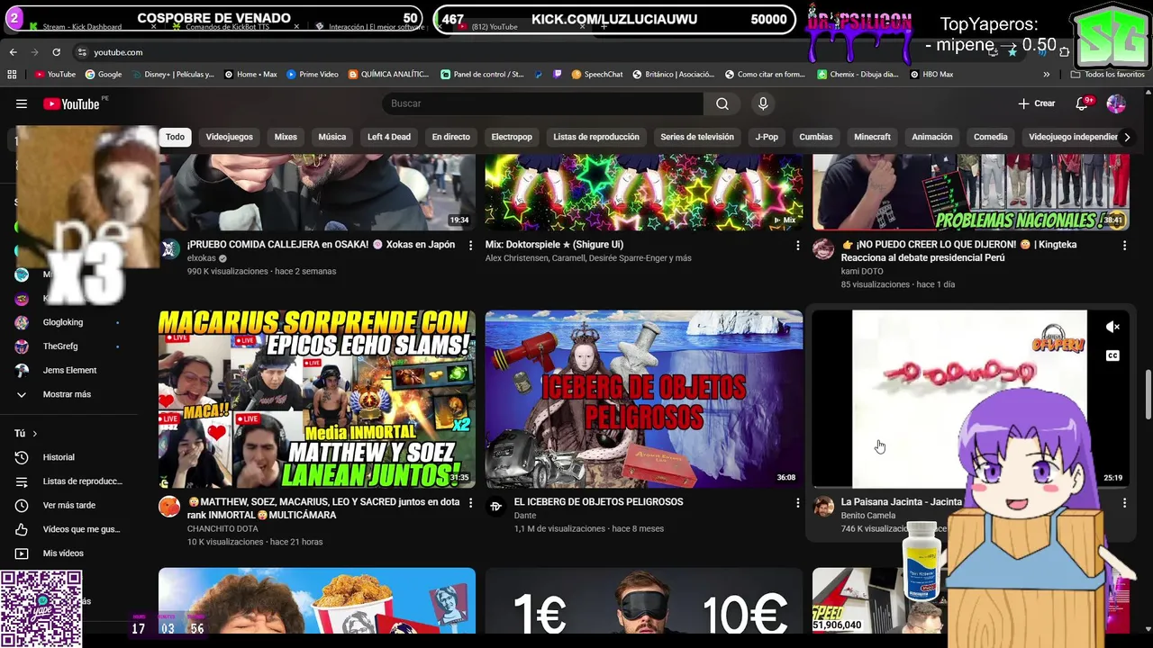
Task: Open options for Iceberg de objetos video
Action: click(x=797, y=502)
